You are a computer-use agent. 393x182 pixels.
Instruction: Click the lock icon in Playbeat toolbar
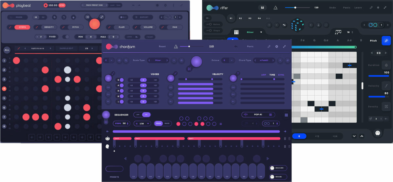pos(73,17)
